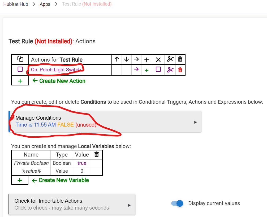
Task: Click the X column header in Actions table
Action: (158, 60)
